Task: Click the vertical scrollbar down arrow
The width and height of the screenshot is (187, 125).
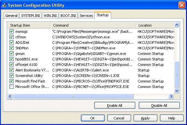Action: click(x=177, y=91)
